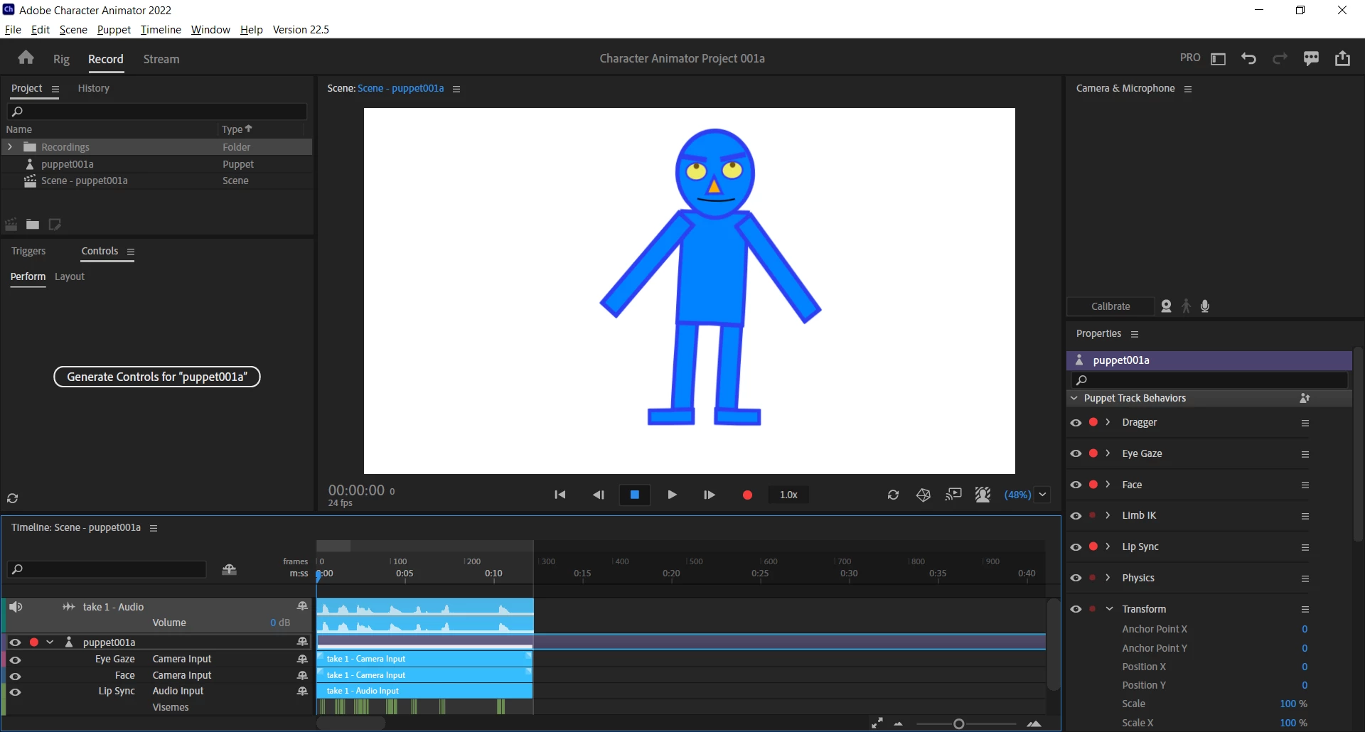Expand the Limb IK behavior
This screenshot has width=1365, height=732.
[x=1108, y=515]
